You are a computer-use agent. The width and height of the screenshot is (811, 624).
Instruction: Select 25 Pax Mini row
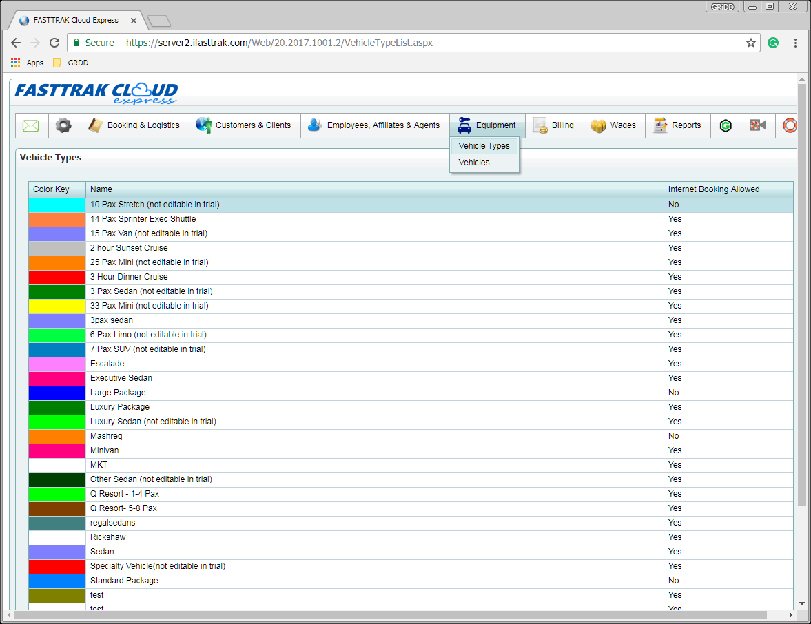click(x=411, y=262)
